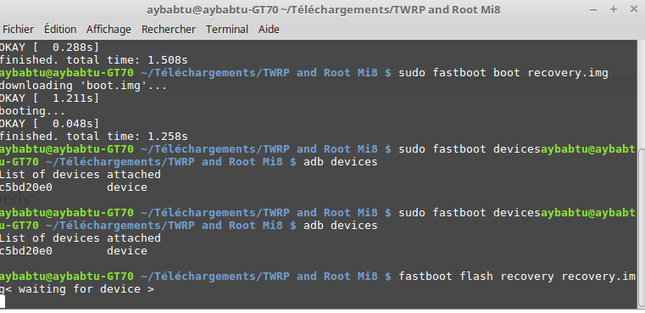Image resolution: width=645 pixels, height=313 pixels.
Task: Click 'finished. total time: 1.258s' line
Action: pyautogui.click(x=93, y=137)
